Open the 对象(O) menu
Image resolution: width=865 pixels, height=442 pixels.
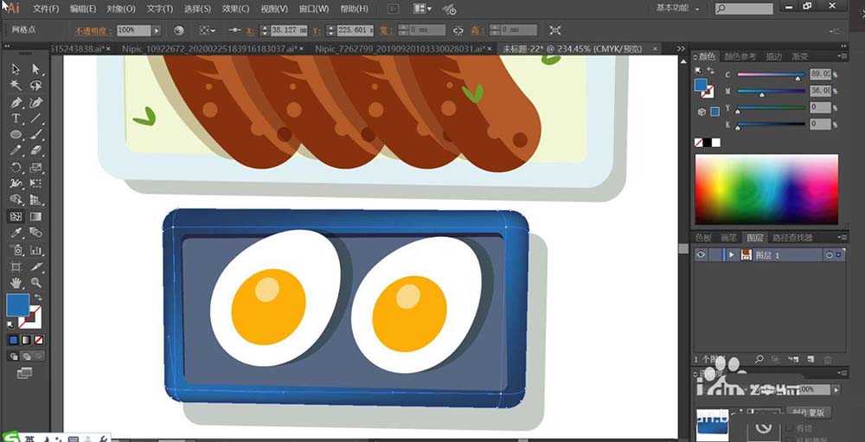[121, 9]
